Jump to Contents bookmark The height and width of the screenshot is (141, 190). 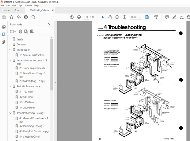click(21, 45)
